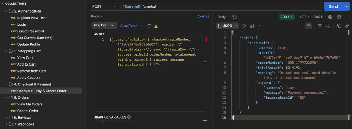Open the View My Orders request

coord(30,104)
